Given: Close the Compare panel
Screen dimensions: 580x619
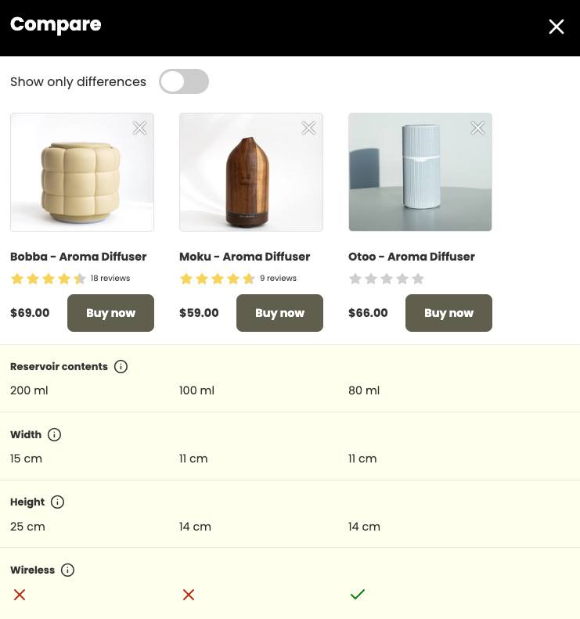Looking at the screenshot, I should [557, 27].
